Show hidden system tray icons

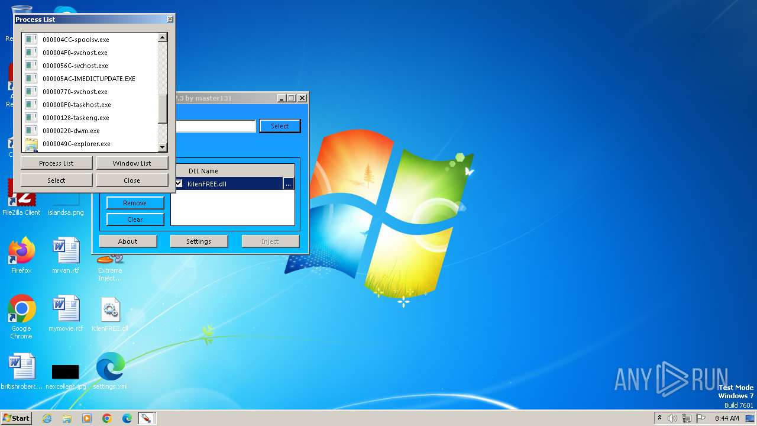click(x=660, y=418)
